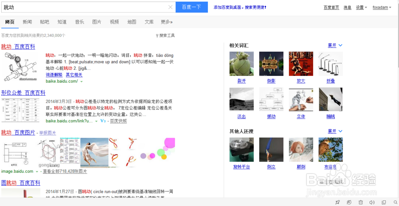Viewport: 399px width, 206px height.
Task: Open the 百度快照 cached page link
Action: 119,121
